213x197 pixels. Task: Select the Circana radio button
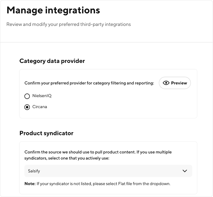point(27,107)
